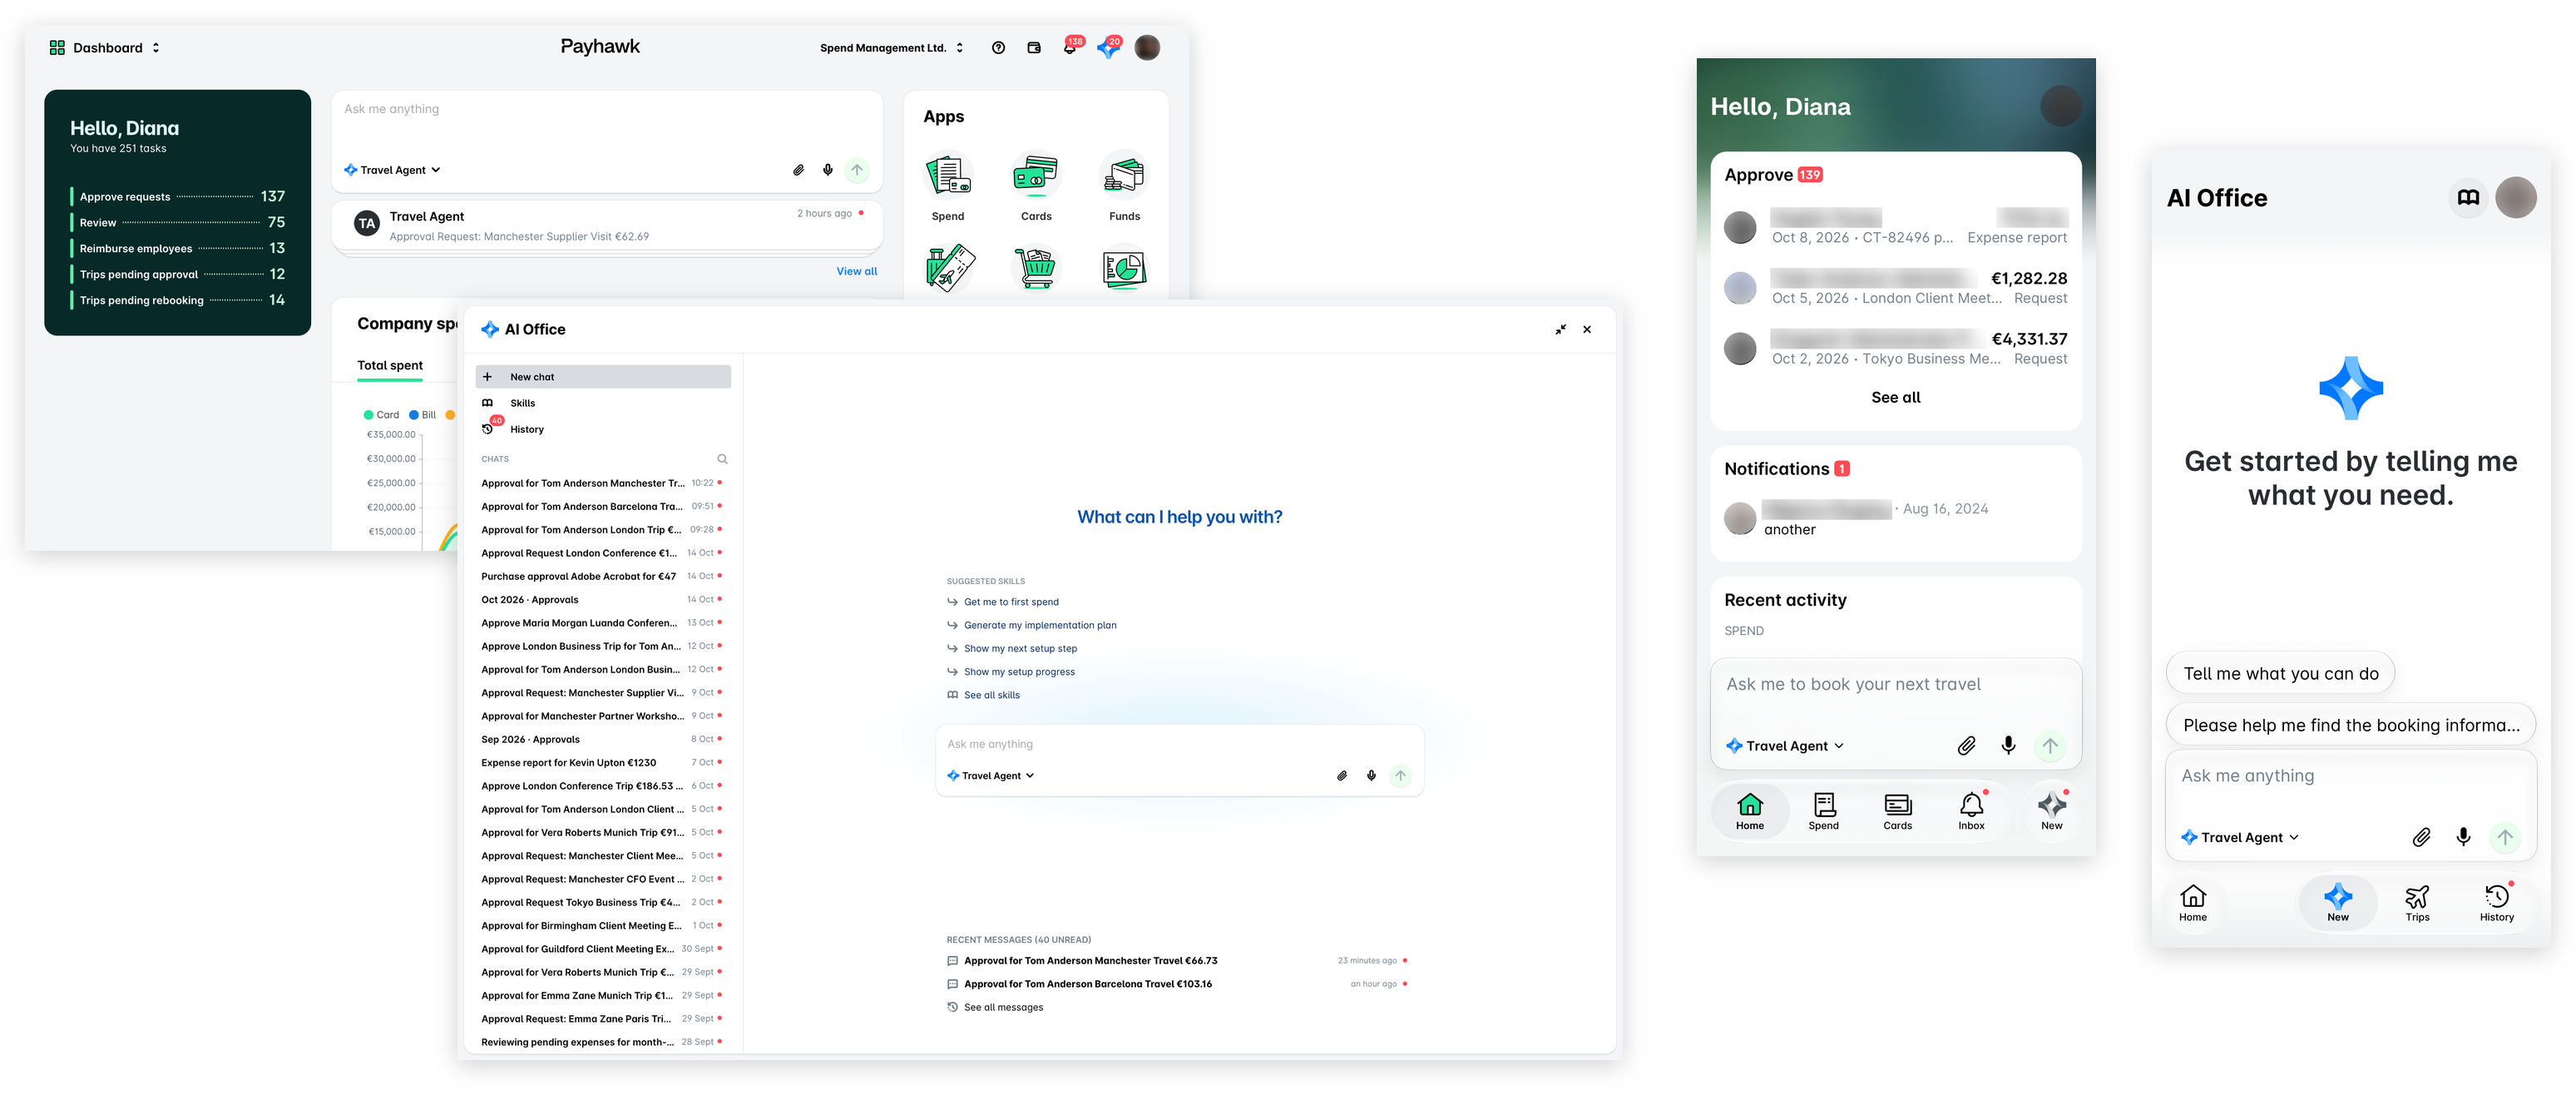Click View all link under Travel Agent message
The height and width of the screenshot is (1095, 2576).
click(856, 271)
